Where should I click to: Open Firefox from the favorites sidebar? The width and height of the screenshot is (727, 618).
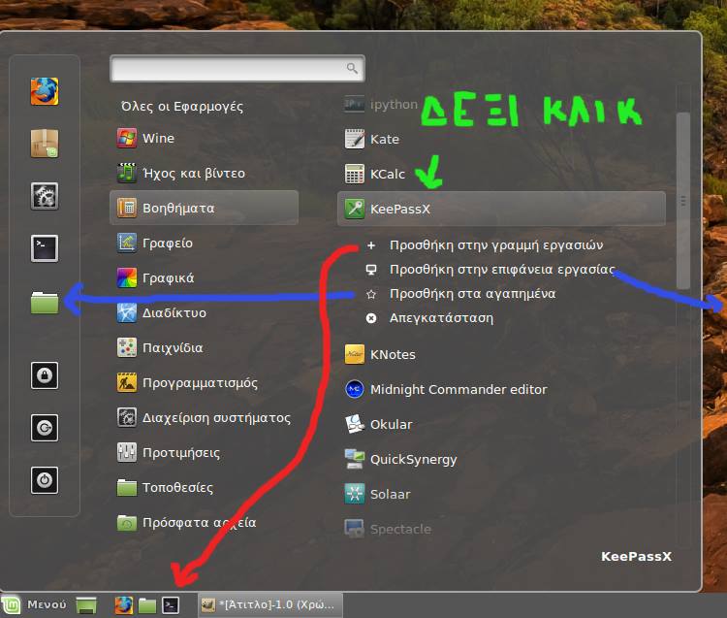pos(45,91)
